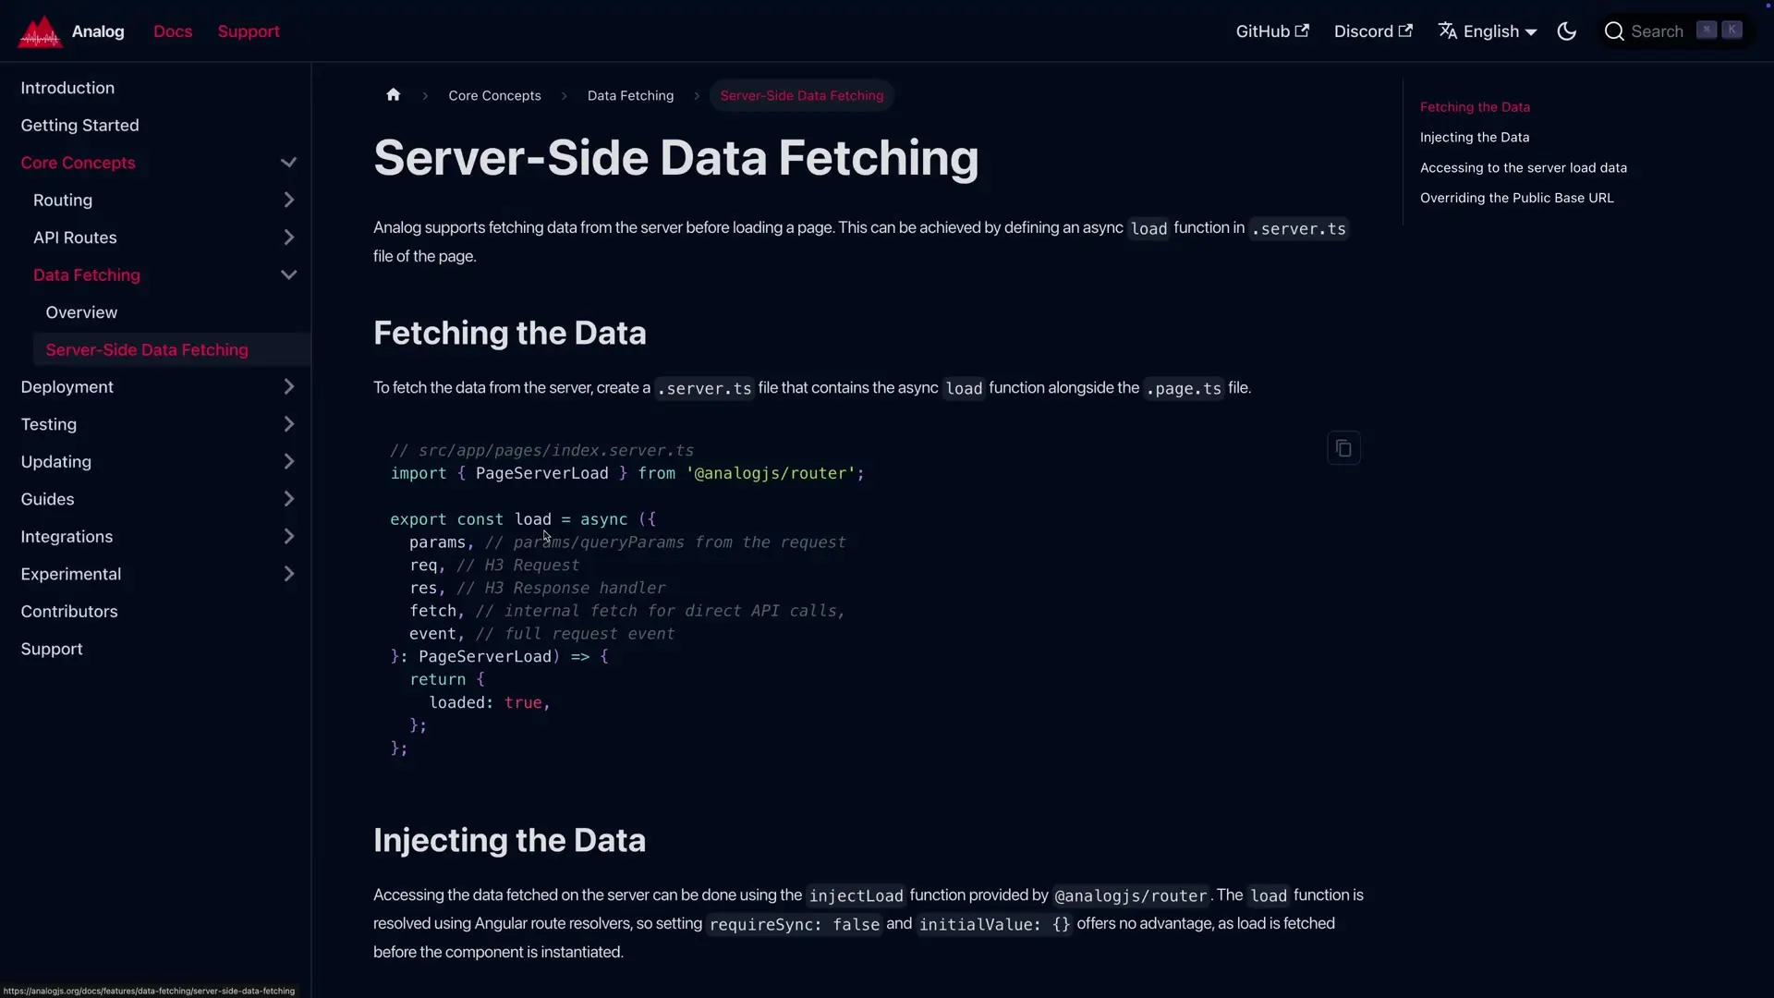Viewport: 1774px width, 998px height.
Task: Click the search magnifier icon
Action: [x=1614, y=31]
